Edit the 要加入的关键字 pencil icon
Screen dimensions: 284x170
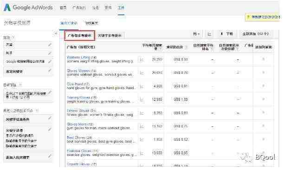(x=50, y=156)
